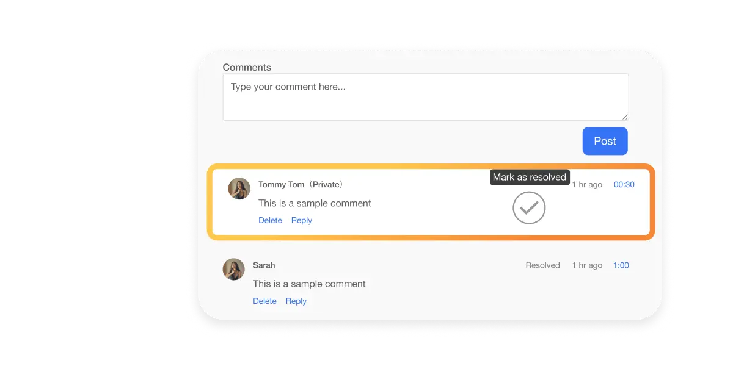Click Sarah's username label
This screenshot has width=733, height=366.
[x=263, y=265]
